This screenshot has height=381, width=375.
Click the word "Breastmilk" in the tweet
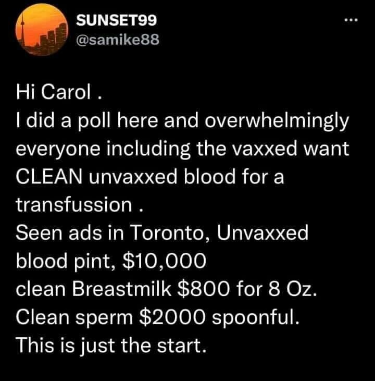122,289
